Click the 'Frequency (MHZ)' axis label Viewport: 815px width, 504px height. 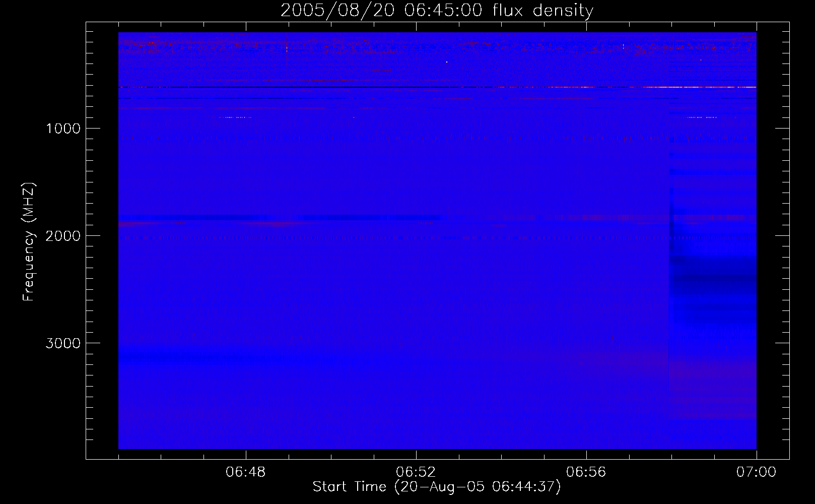click(29, 242)
